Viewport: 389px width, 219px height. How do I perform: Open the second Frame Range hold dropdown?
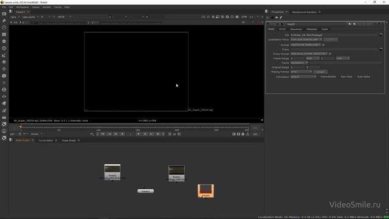point(343,58)
